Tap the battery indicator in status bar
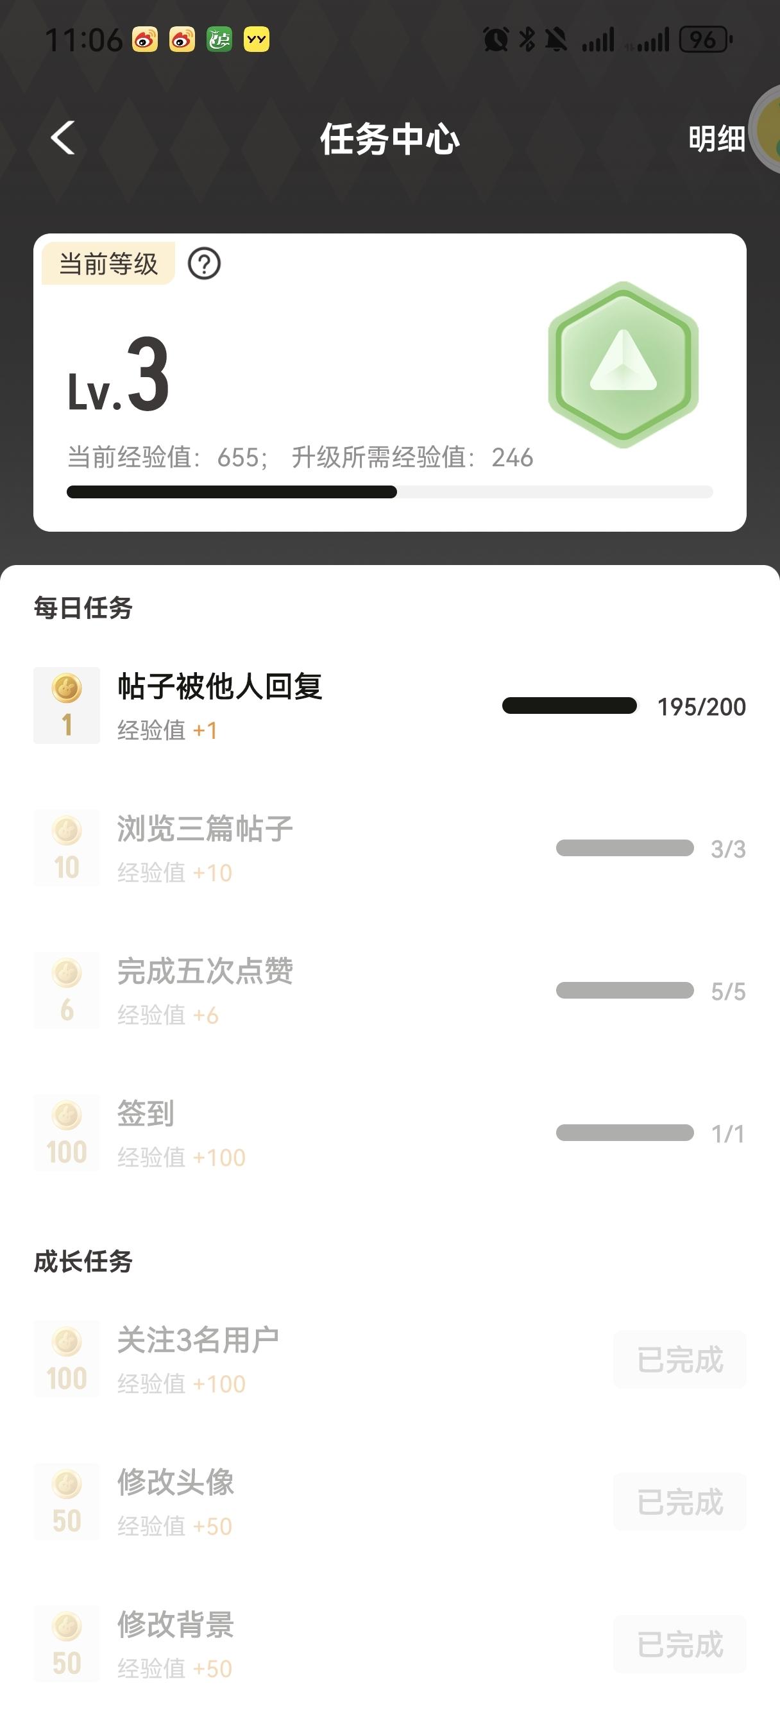The height and width of the screenshot is (1724, 780). pos(705,40)
